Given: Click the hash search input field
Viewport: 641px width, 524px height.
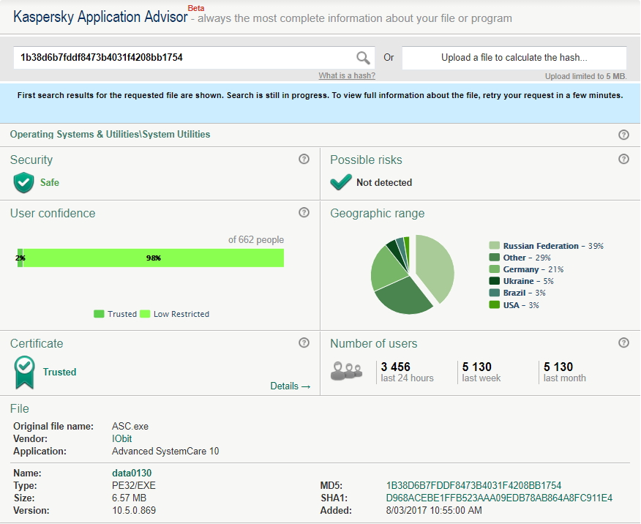Looking at the screenshot, I should pyautogui.click(x=183, y=58).
